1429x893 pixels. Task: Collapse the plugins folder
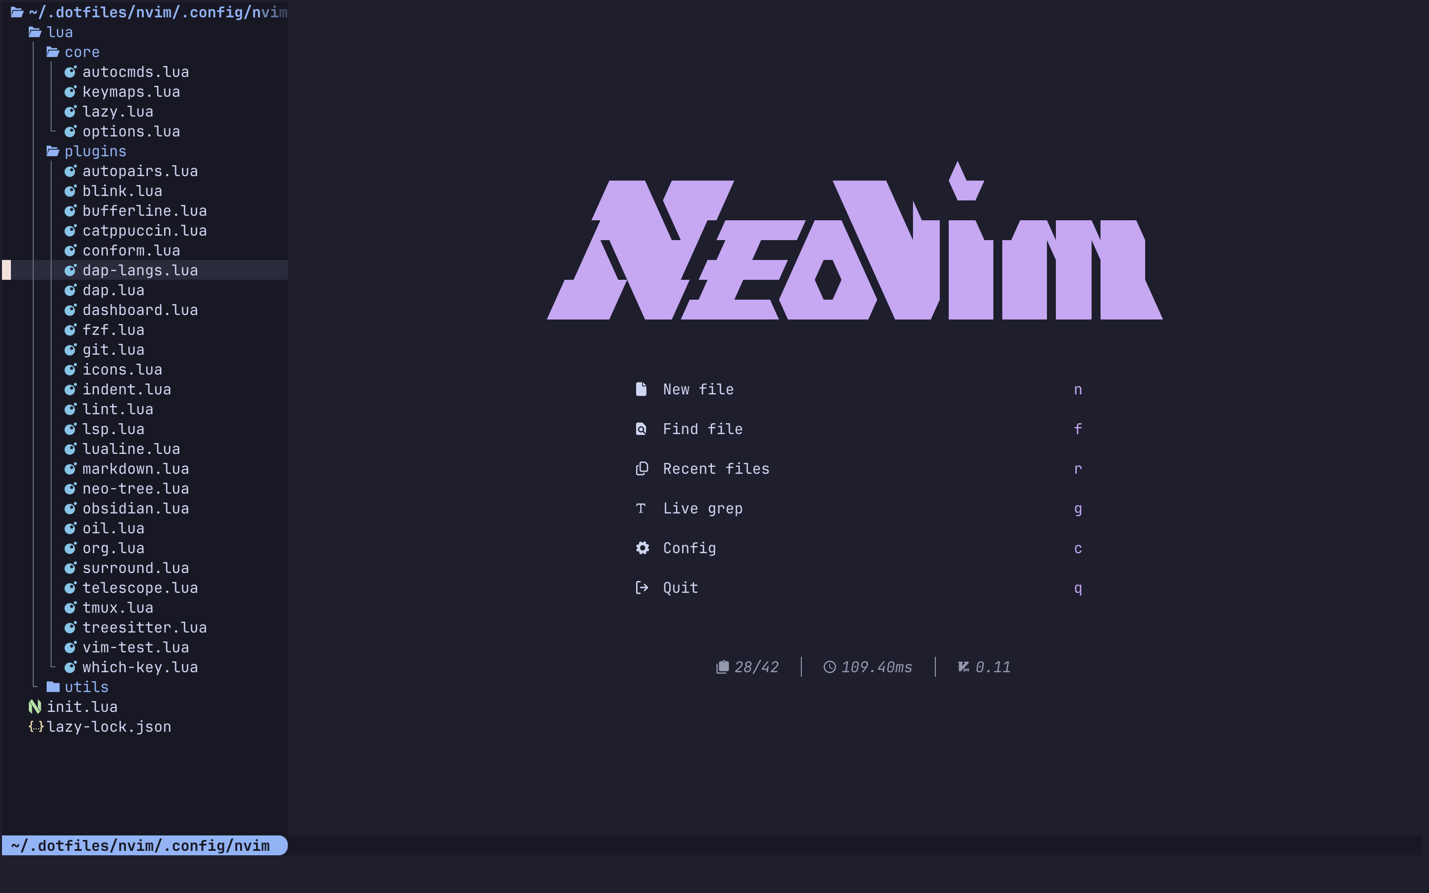[86, 151]
